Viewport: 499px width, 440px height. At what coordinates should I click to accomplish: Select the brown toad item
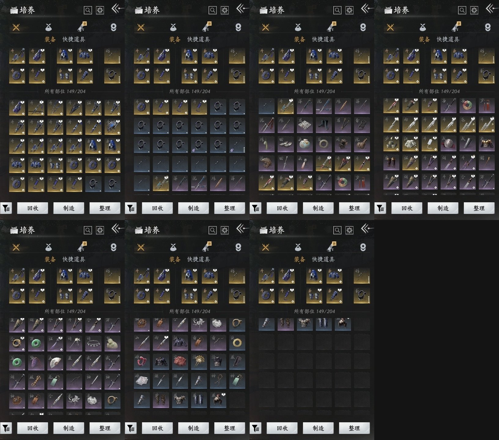pos(267,163)
